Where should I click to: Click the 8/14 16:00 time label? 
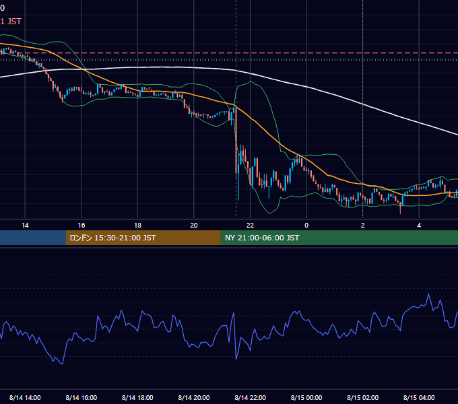point(81,397)
